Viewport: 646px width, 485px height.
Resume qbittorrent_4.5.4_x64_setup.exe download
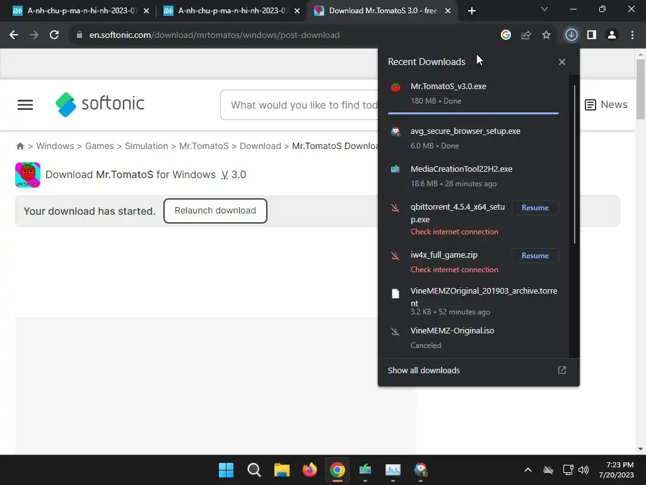coord(535,208)
